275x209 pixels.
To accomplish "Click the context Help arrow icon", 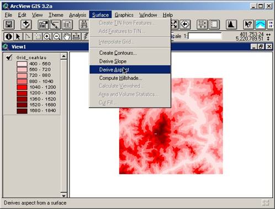I will 248,24.
